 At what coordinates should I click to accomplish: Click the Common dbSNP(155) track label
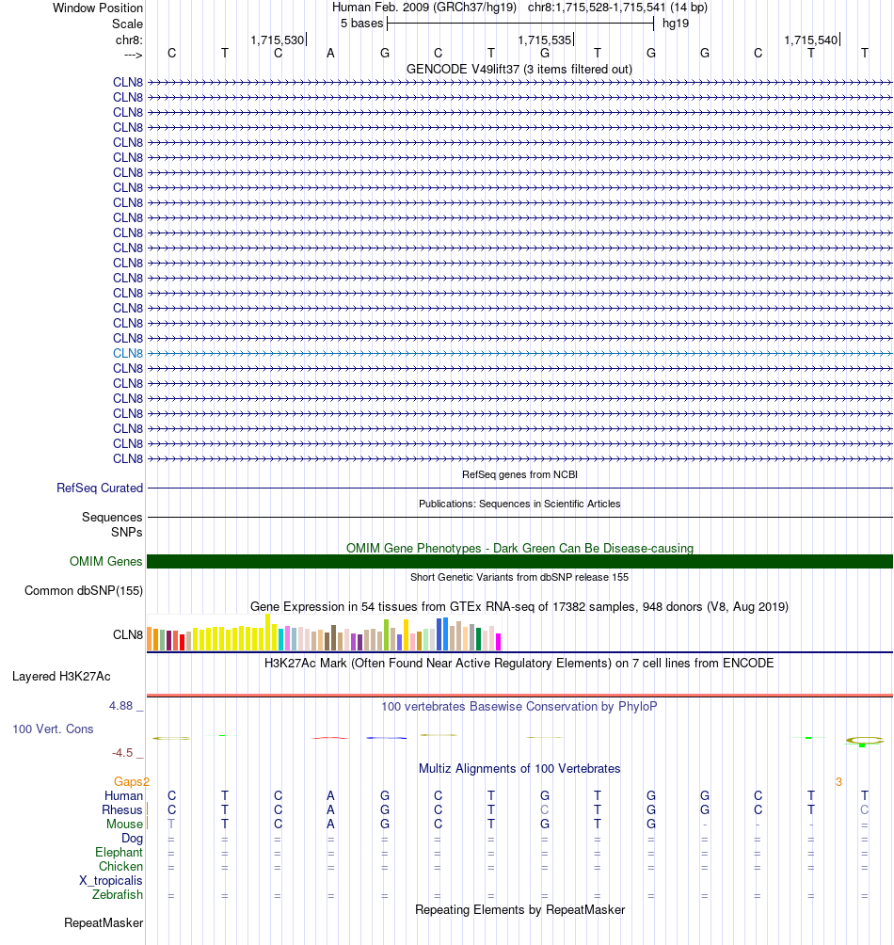pyautogui.click(x=84, y=591)
